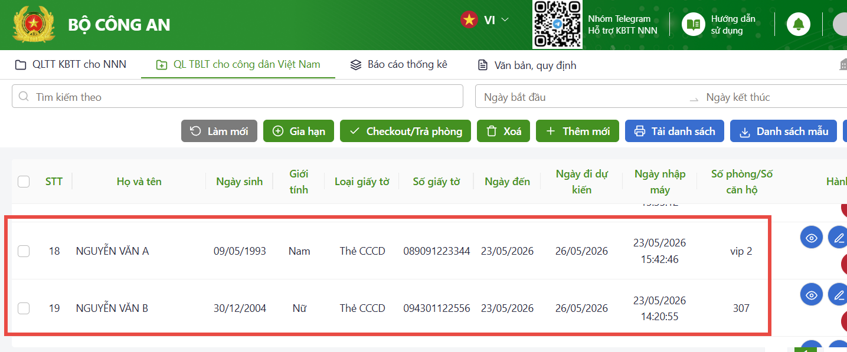Click the Ngày nhập máy column header
The width and height of the screenshot is (847, 352).
[x=660, y=182]
